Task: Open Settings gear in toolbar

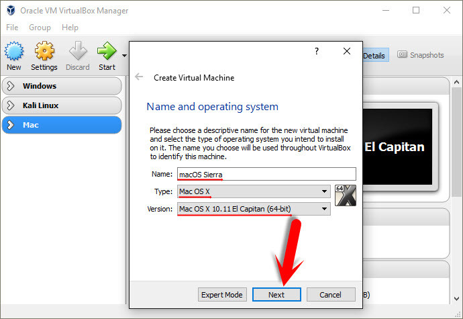Action: tap(44, 51)
